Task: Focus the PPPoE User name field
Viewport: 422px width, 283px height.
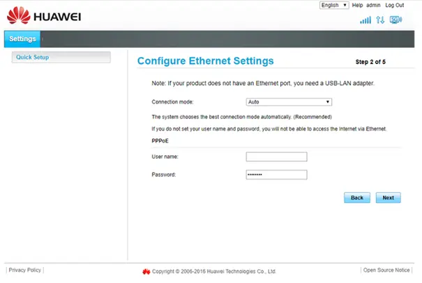Action: click(x=276, y=156)
